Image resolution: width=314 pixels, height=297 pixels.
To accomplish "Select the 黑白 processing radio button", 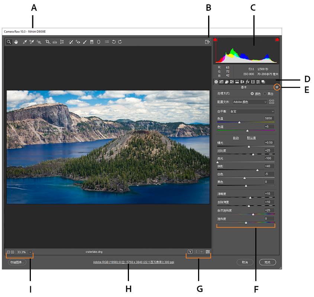I will (x=265, y=93).
